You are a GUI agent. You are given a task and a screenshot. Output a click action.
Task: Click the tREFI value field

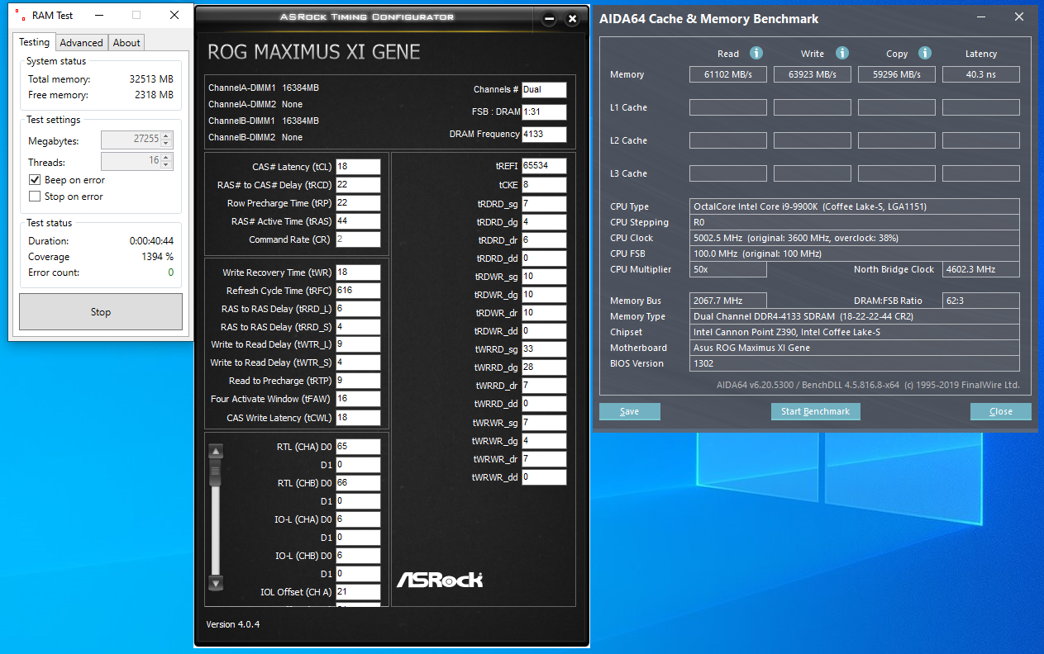click(544, 166)
